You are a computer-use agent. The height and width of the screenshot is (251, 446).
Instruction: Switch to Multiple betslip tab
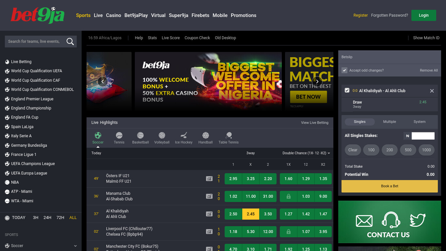[390, 122]
